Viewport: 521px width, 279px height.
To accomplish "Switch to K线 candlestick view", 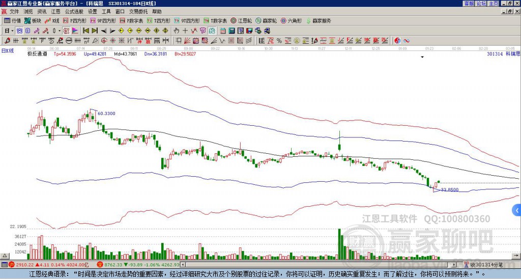I will point(51,20).
